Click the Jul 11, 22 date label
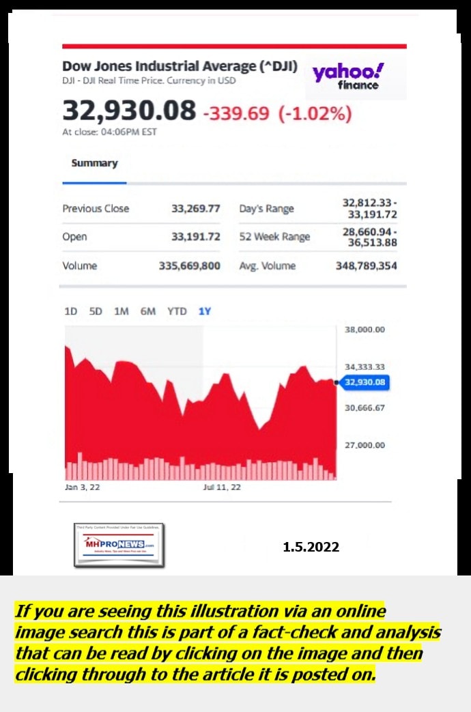The width and height of the screenshot is (471, 712). [x=222, y=487]
